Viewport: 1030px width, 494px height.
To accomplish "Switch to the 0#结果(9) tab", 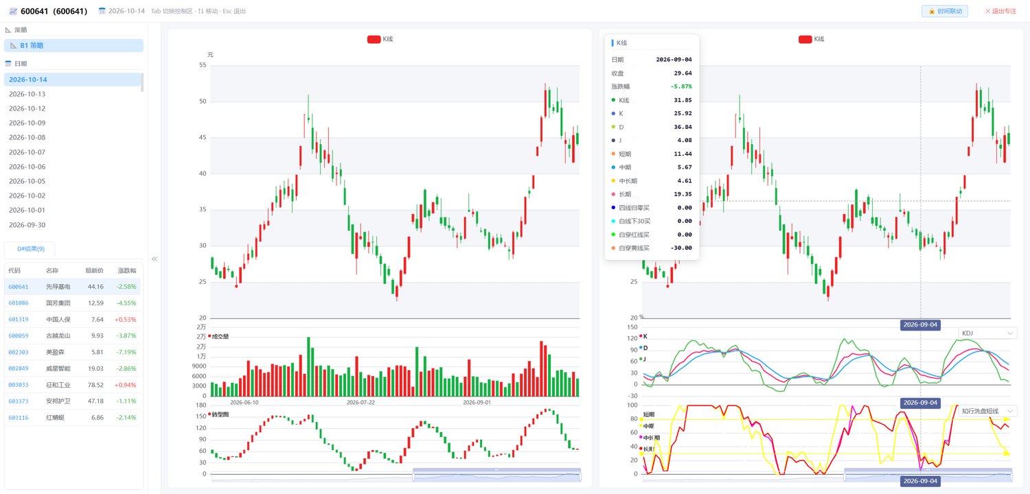I will [30, 248].
